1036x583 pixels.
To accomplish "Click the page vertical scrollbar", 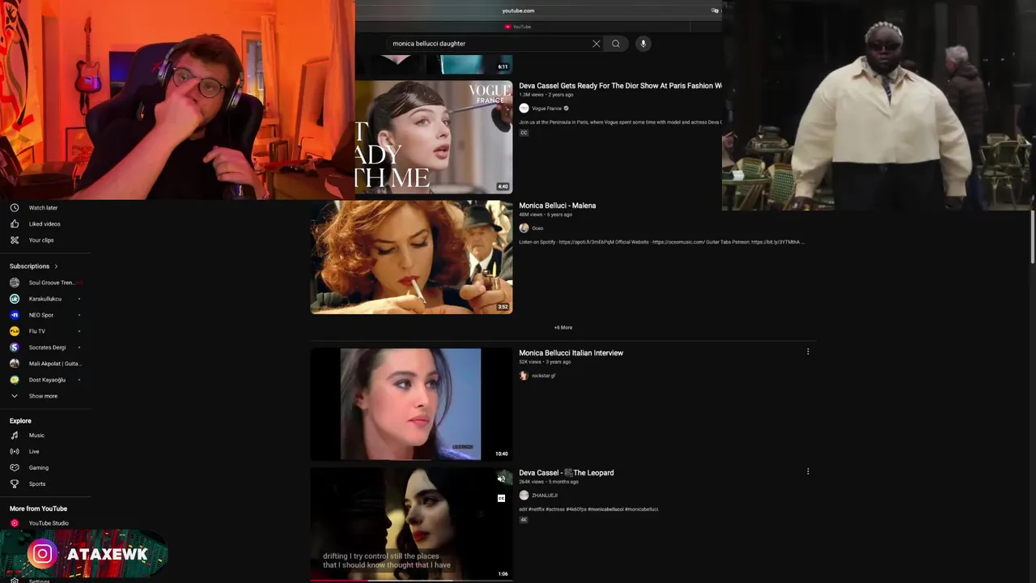I will coord(1032,236).
